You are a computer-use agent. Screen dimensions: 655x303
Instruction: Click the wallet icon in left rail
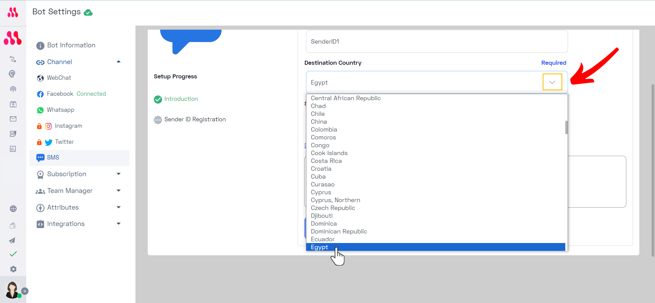tap(13, 225)
